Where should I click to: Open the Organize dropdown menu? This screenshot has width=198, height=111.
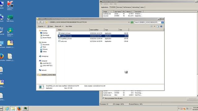click(x=41, y=26)
